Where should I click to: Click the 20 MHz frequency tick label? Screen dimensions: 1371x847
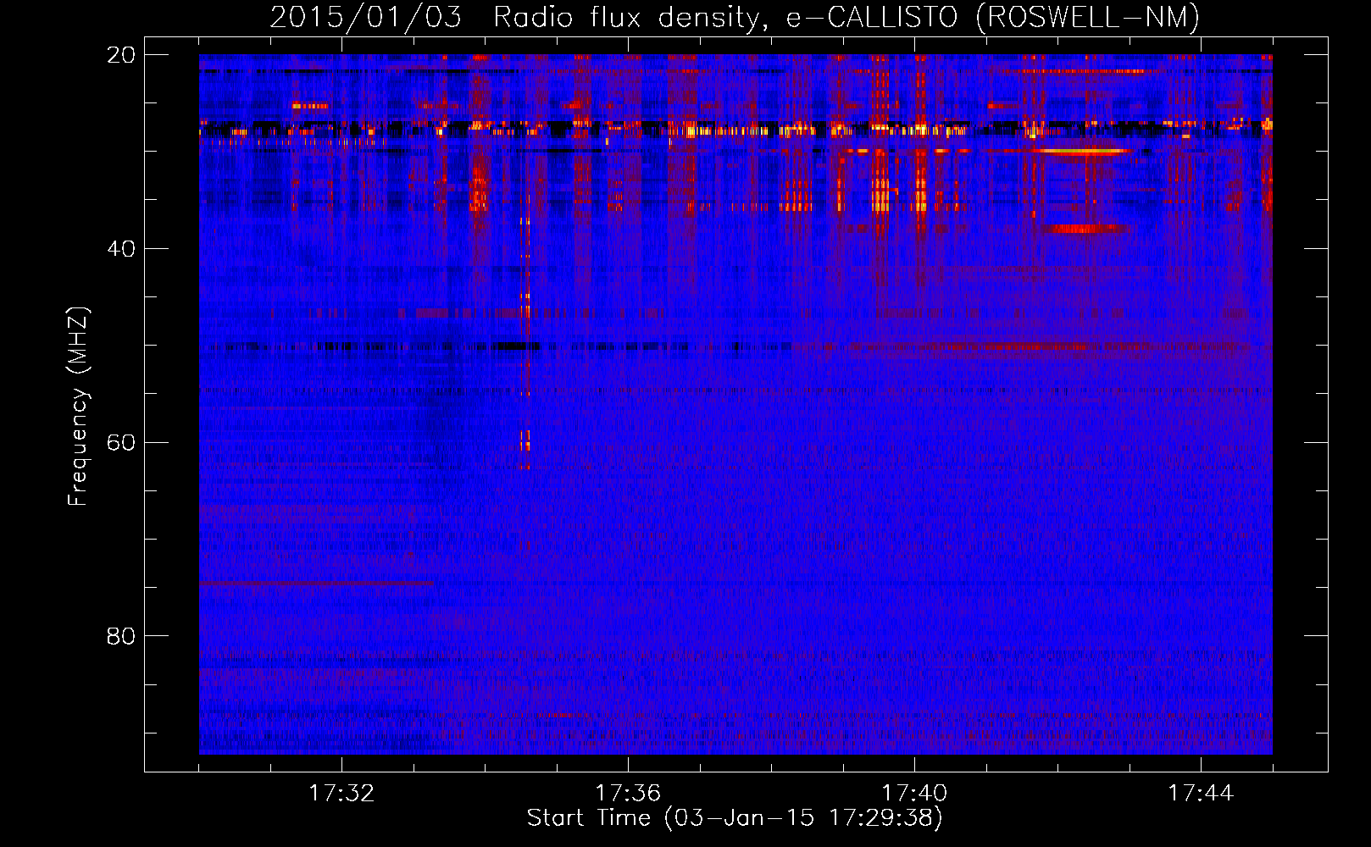[x=120, y=55]
